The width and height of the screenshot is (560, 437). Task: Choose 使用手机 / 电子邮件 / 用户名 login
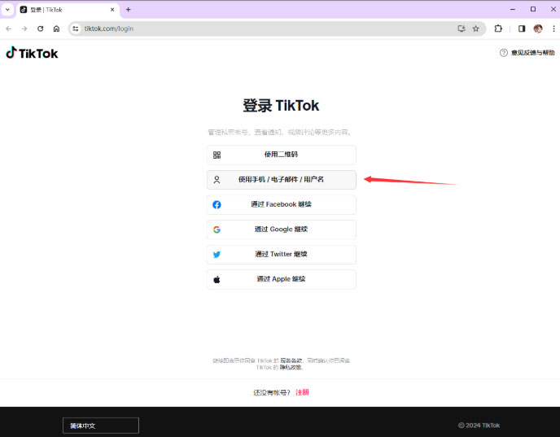[282, 180]
